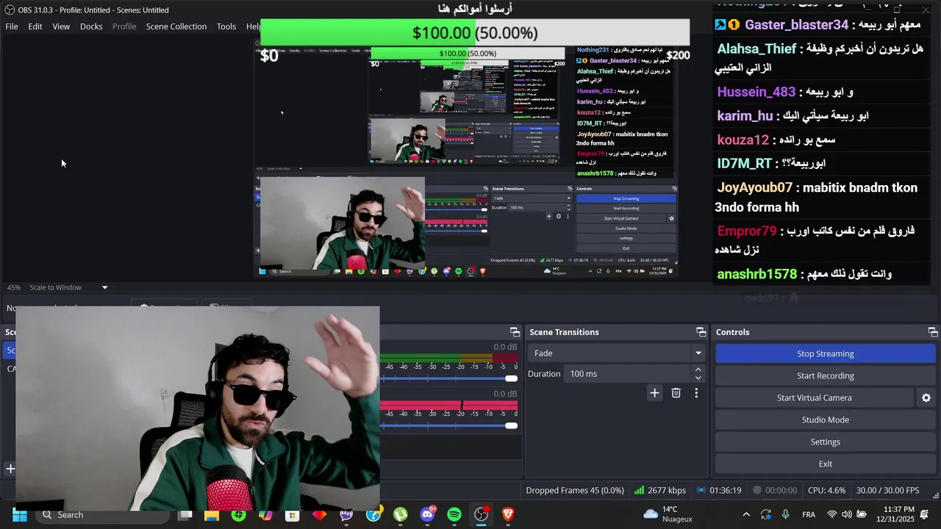This screenshot has width=941, height=529.
Task: Open the File menu
Action: click(12, 26)
